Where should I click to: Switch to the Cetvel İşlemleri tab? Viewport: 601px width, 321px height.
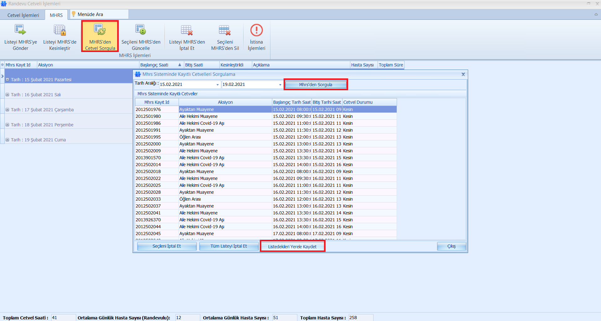tap(23, 15)
